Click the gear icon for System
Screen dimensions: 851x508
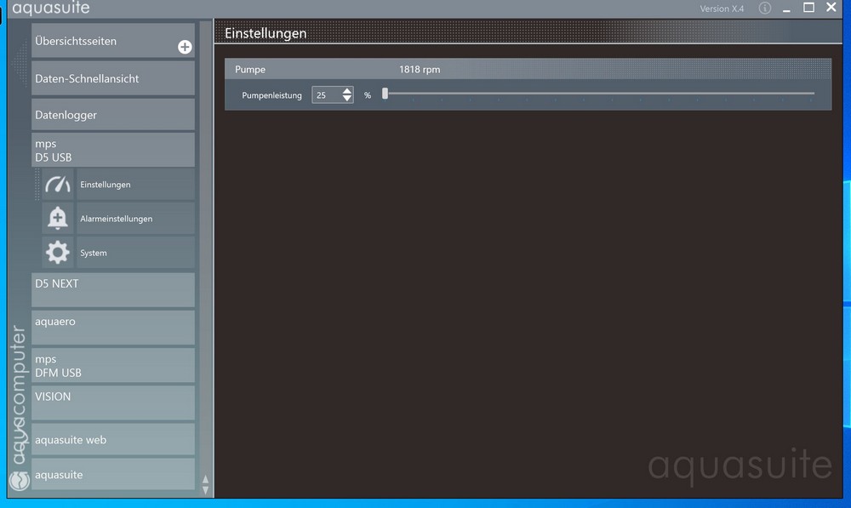pyautogui.click(x=58, y=253)
